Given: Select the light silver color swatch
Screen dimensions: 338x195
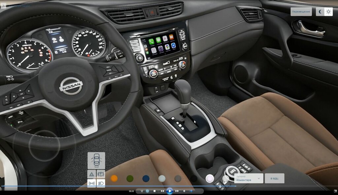Looking at the screenshot, I should point(162,179).
